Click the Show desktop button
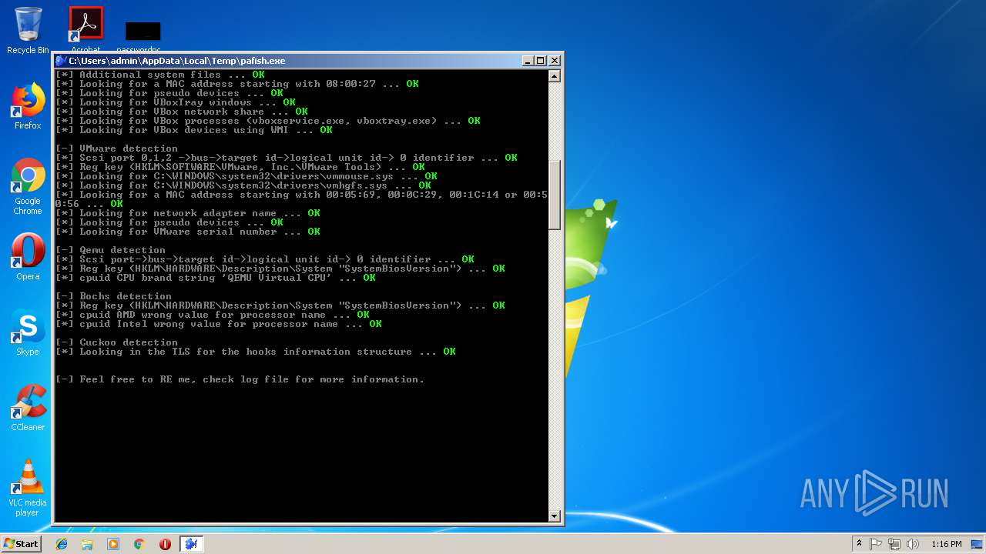This screenshot has height=554, width=986. (978, 544)
